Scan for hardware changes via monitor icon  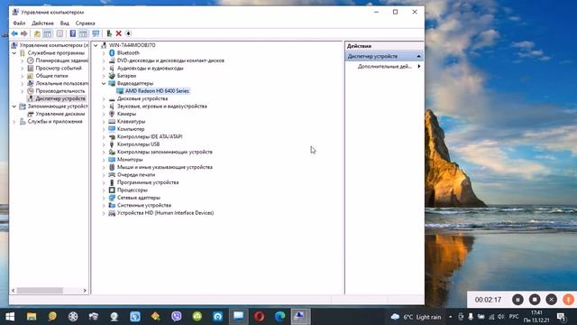point(96,34)
